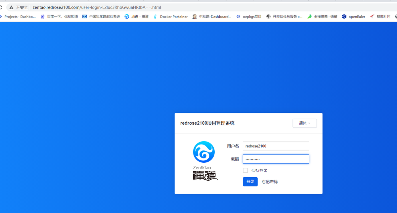Image resolution: width=397 pixels, height=213 pixels.
Task: Click the 不安全 security label
Action: [22, 7]
